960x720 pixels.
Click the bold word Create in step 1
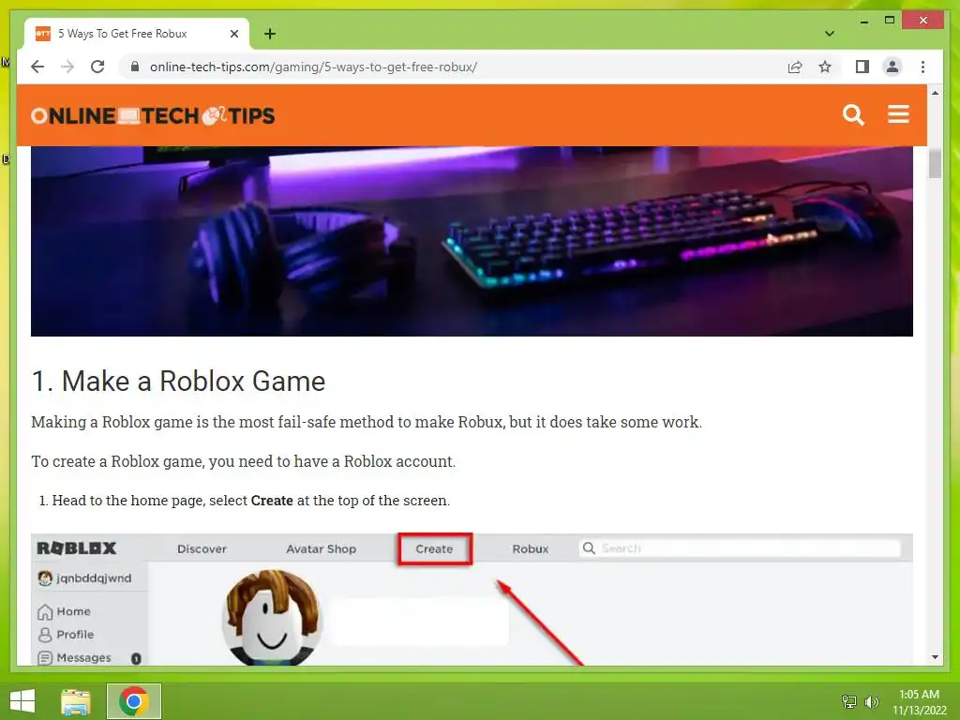(x=272, y=501)
